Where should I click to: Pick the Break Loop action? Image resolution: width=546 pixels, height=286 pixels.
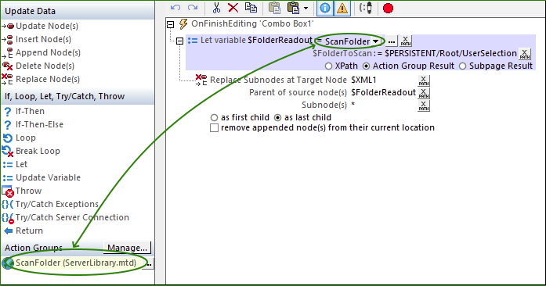pyautogui.click(x=38, y=151)
